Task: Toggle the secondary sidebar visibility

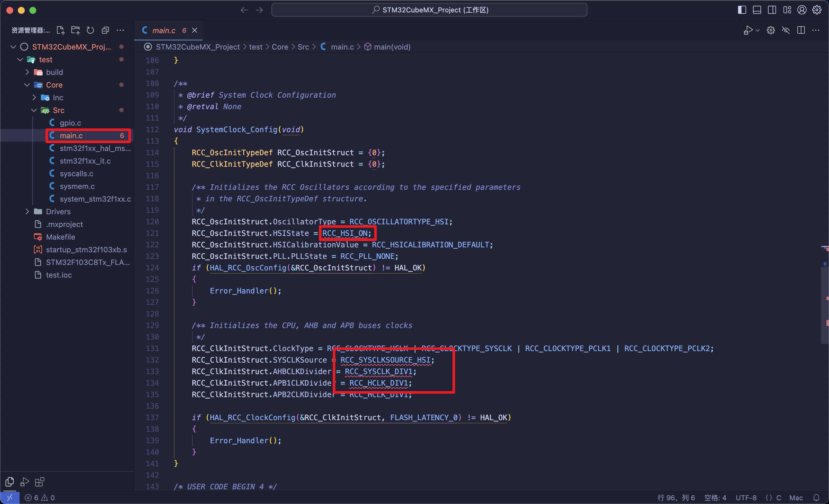Action: click(x=772, y=10)
